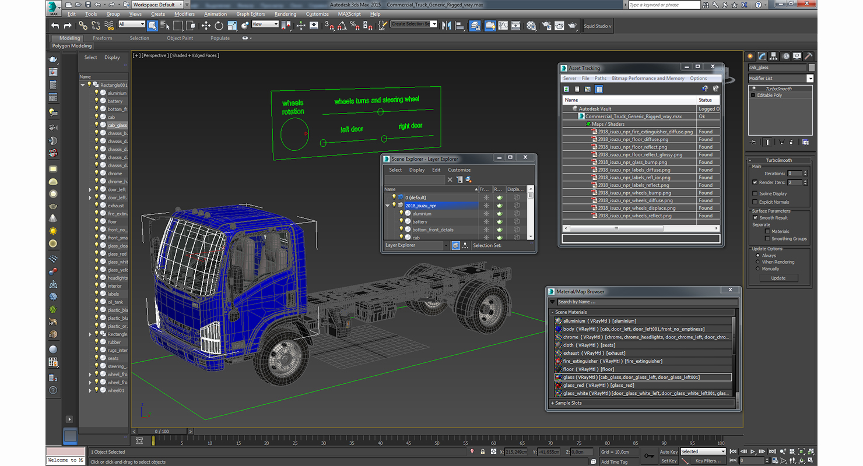
Task: Click the Mirror tool icon
Action: click(x=447, y=26)
